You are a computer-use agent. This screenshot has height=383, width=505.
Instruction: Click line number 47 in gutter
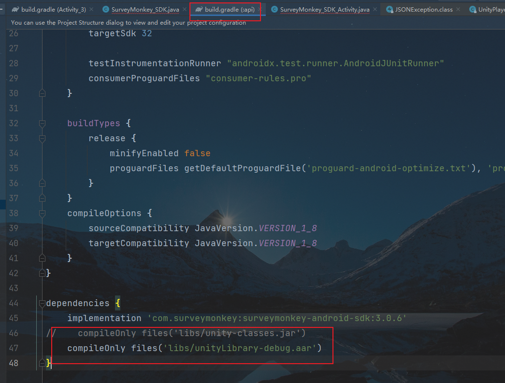pyautogui.click(x=14, y=348)
